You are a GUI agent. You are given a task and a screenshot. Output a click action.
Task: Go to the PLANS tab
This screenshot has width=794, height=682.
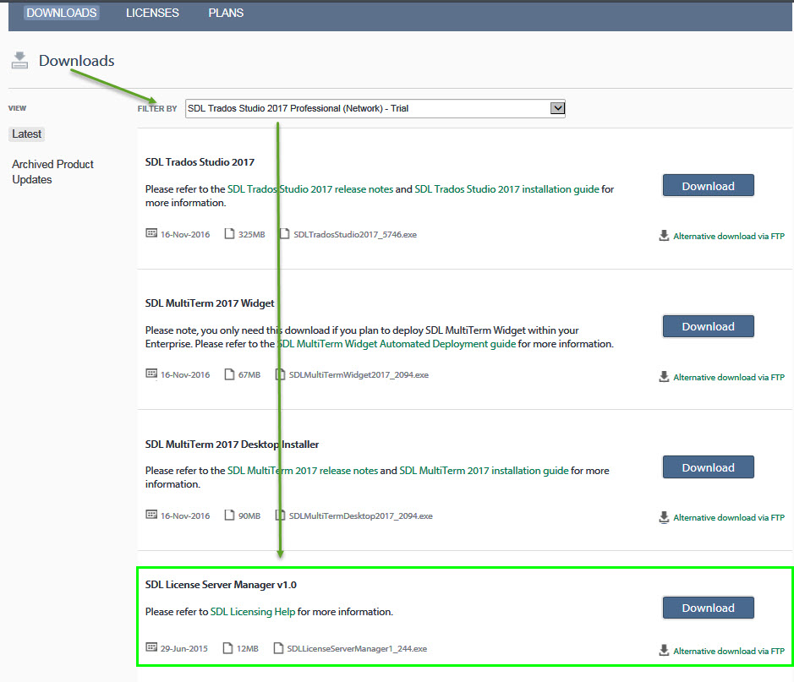[x=226, y=13]
